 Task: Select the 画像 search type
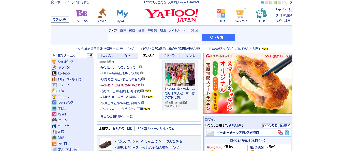pos(123,30)
